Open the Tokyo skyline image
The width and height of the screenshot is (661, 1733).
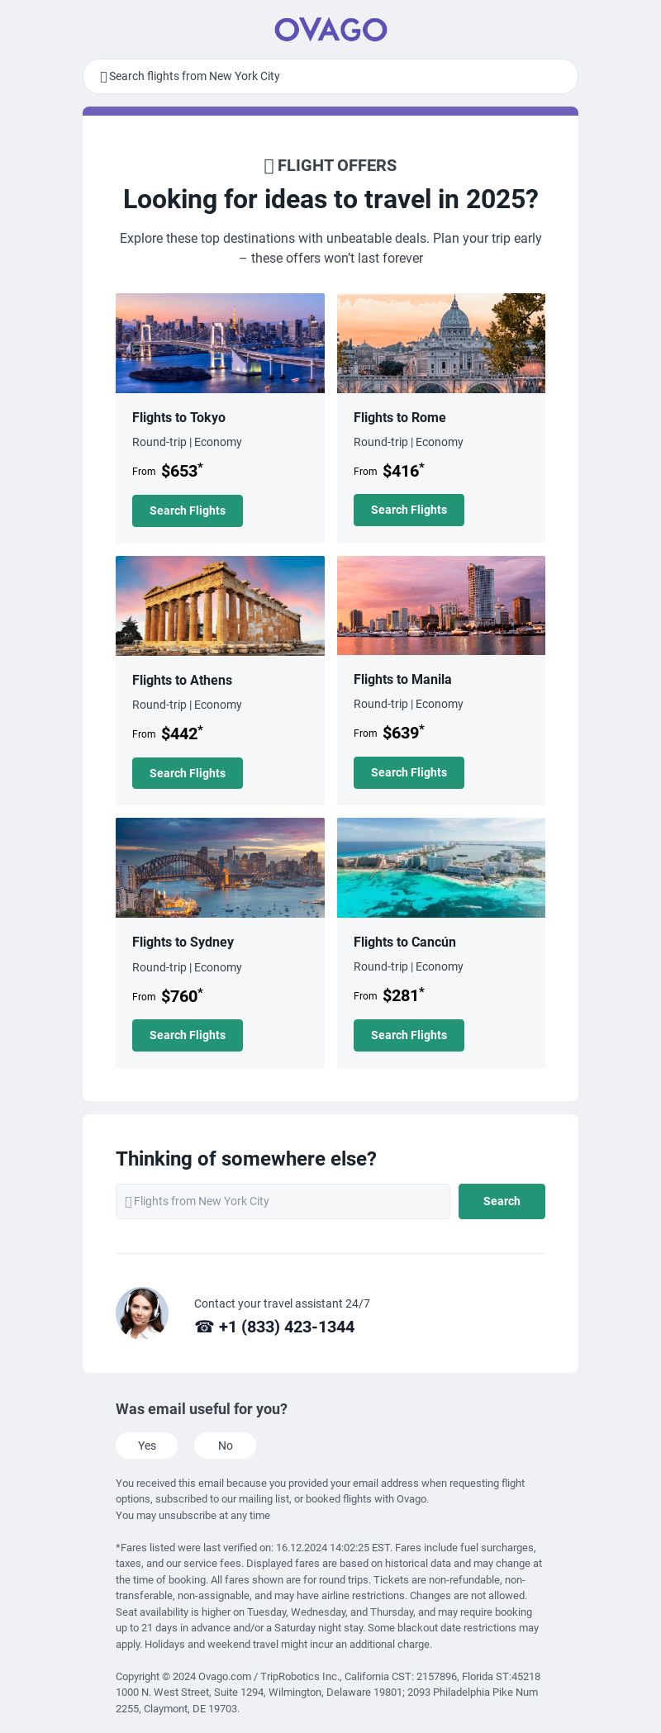tap(220, 343)
